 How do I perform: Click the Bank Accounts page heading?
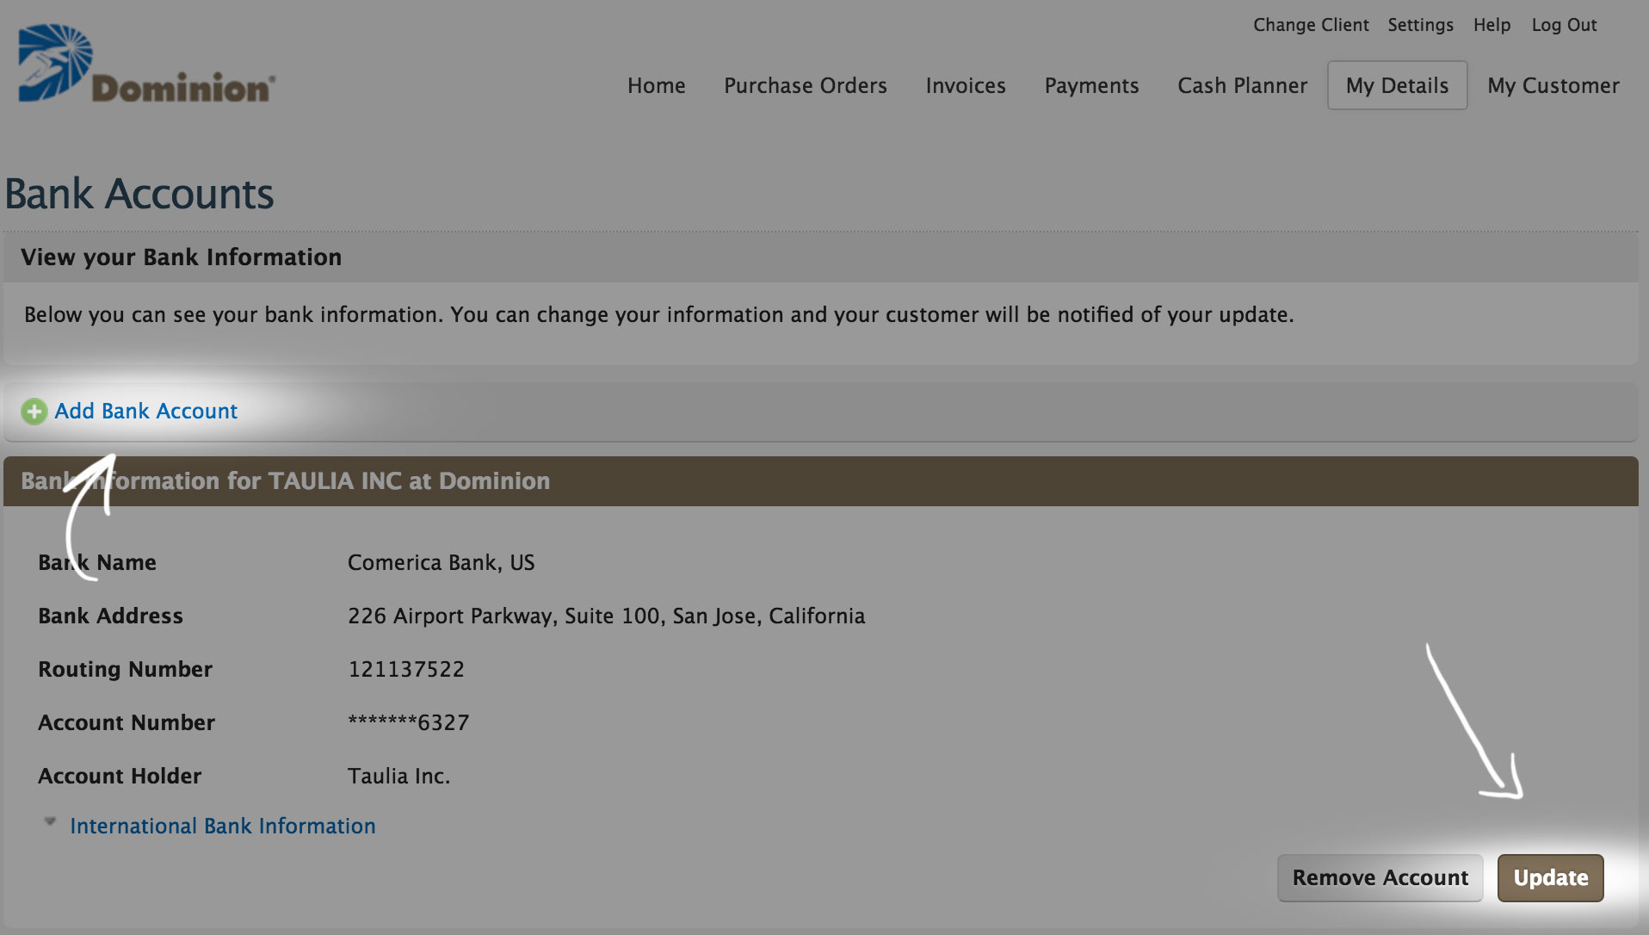(139, 194)
